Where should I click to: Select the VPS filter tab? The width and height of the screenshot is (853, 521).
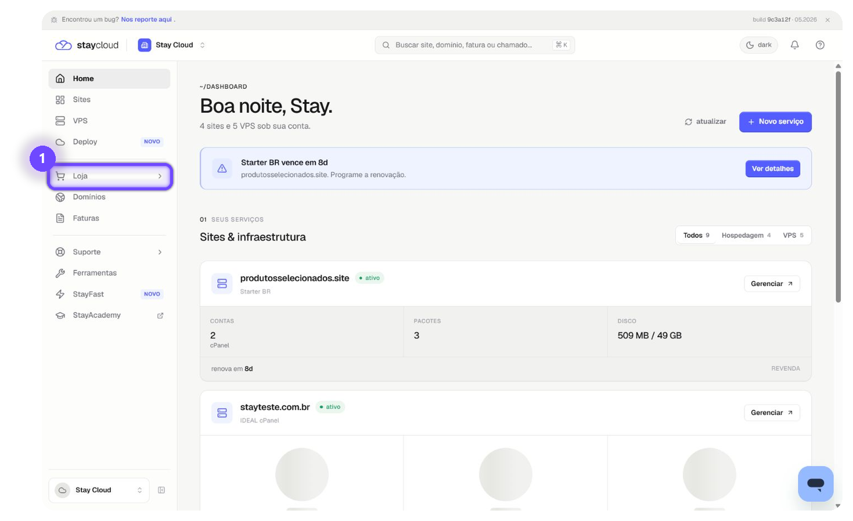tap(793, 236)
